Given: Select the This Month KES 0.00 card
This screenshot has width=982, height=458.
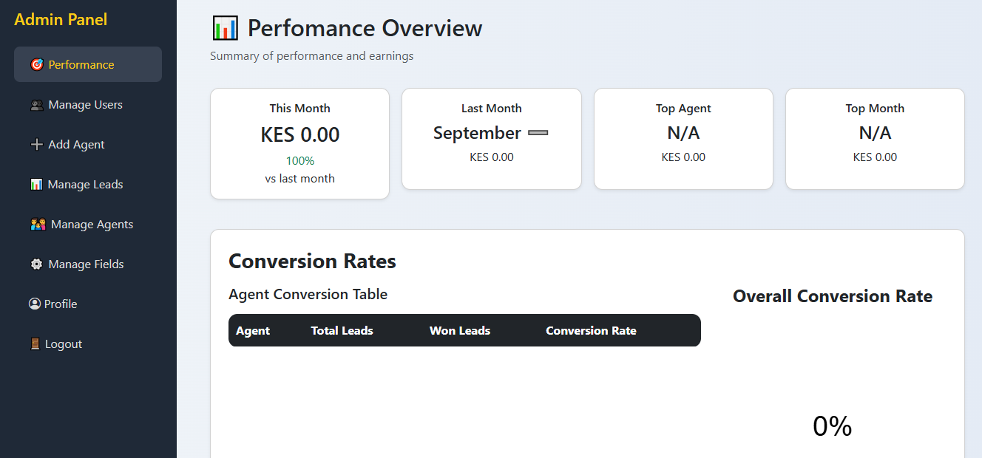Looking at the screenshot, I should click(x=299, y=143).
